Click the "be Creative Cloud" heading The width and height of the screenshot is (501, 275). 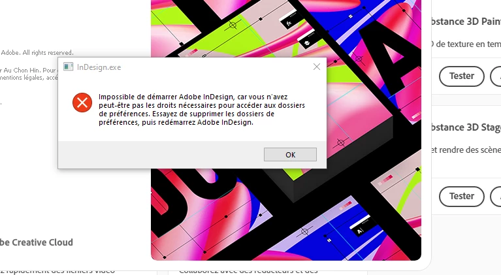click(x=37, y=242)
